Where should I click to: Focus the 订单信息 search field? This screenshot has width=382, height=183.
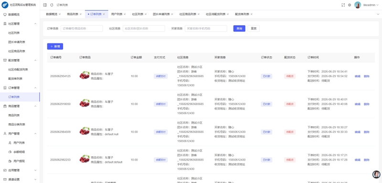tap(82, 29)
